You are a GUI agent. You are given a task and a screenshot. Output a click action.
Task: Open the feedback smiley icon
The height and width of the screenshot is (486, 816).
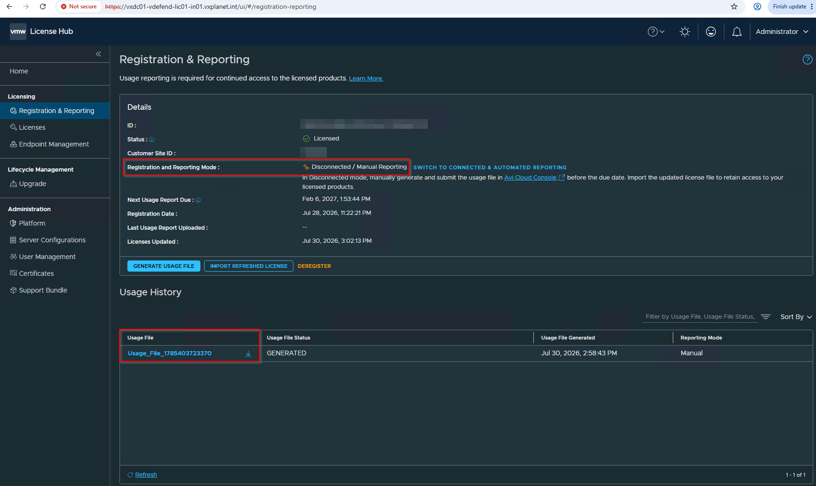pos(711,32)
